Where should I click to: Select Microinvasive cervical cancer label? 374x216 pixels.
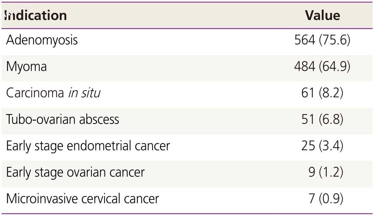coord(83,199)
